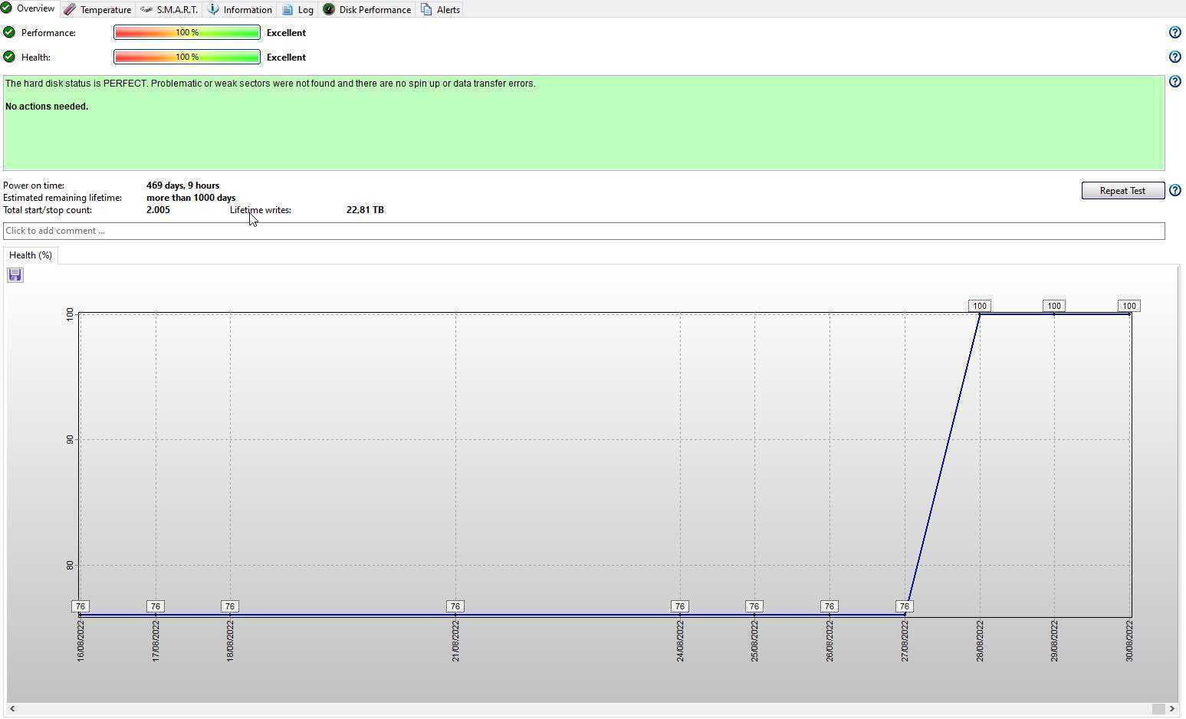Image resolution: width=1186 pixels, height=719 pixels.
Task: Switch to the S.M.A.R.T. tab
Action: click(169, 10)
